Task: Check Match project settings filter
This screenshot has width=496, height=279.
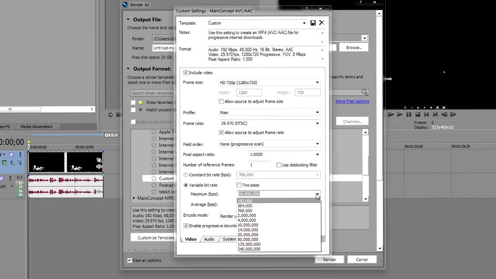Action: pyautogui.click(x=133, y=110)
